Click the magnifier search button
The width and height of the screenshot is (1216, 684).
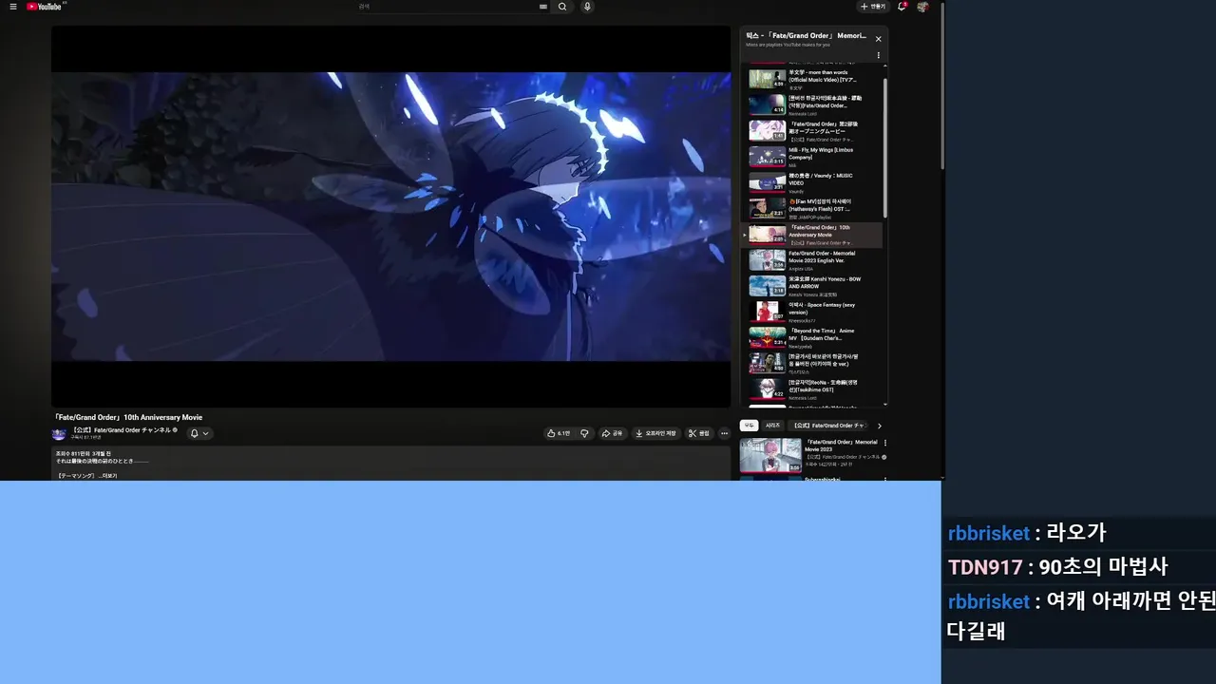[562, 7]
